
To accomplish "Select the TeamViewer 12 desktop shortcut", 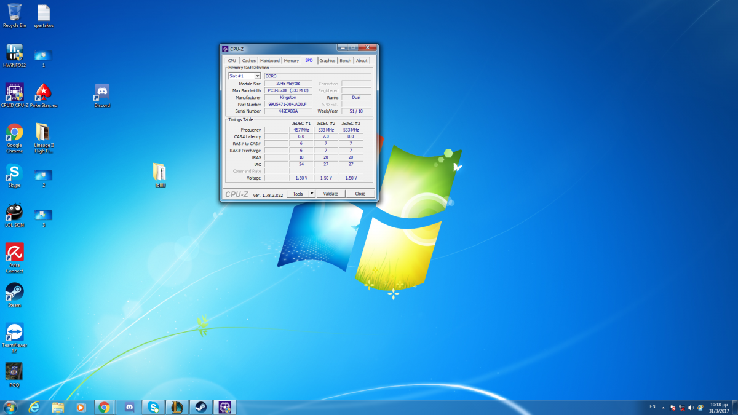I will coord(14,338).
